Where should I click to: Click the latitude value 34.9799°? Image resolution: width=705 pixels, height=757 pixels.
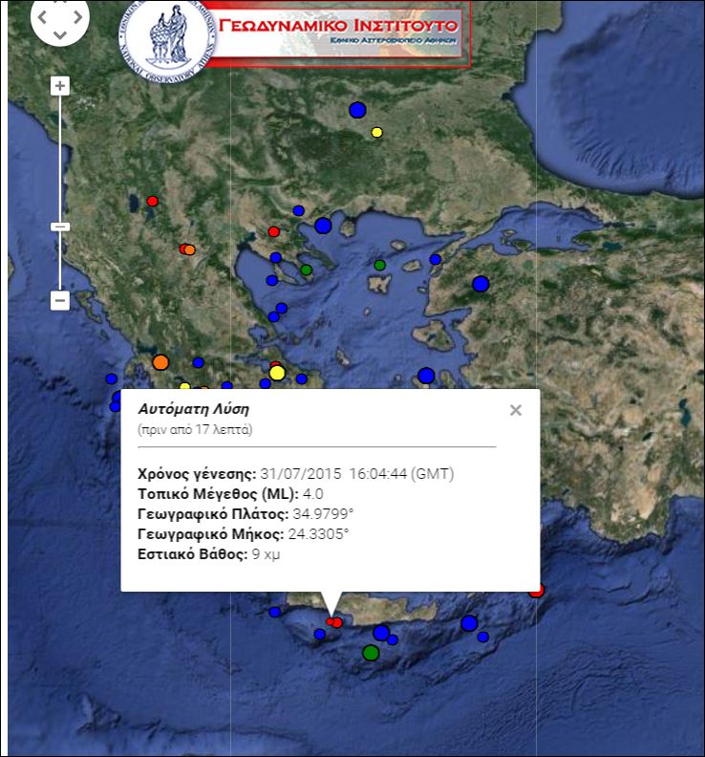point(323,513)
